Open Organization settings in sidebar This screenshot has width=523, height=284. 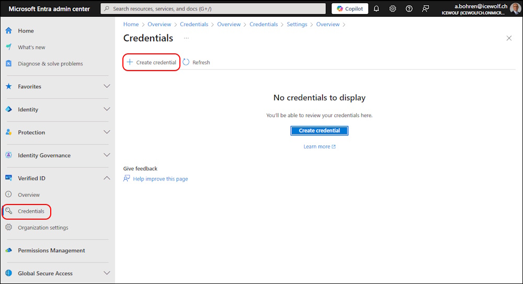(x=43, y=228)
